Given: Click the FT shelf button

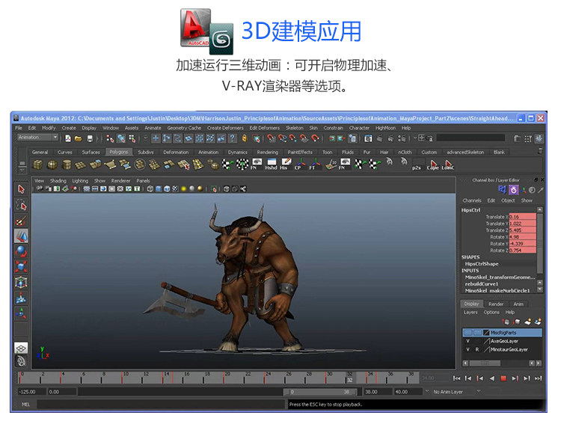Looking at the screenshot, I should click(x=313, y=165).
